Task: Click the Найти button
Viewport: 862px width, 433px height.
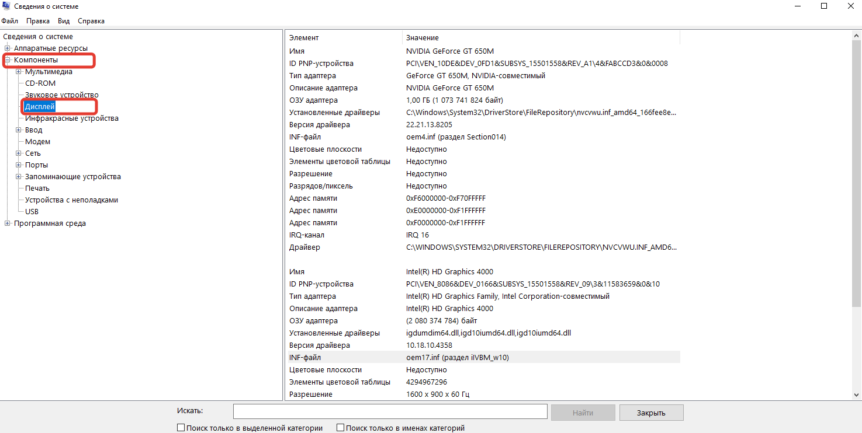Action: point(583,413)
